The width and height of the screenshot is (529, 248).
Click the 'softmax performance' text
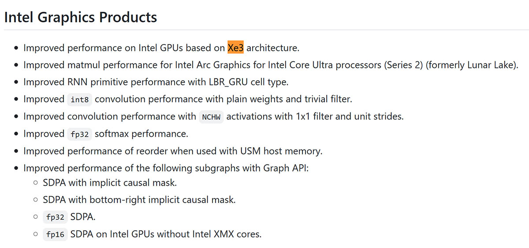point(142,134)
